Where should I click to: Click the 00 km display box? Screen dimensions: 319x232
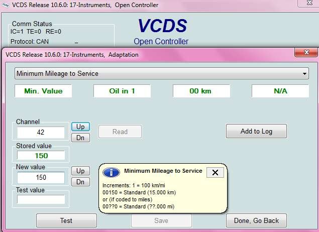(201, 91)
